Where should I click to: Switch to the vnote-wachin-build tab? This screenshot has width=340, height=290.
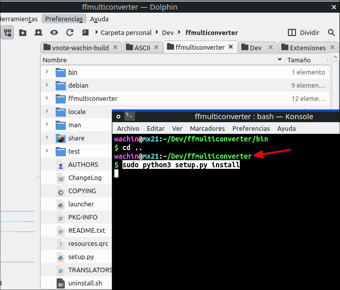[x=80, y=47]
